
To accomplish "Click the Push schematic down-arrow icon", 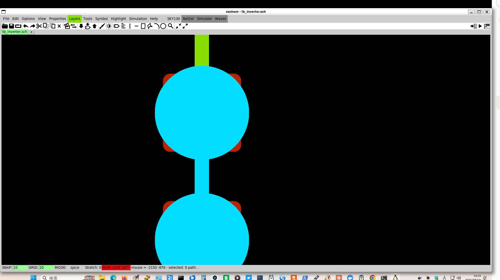I will tap(81, 26).
